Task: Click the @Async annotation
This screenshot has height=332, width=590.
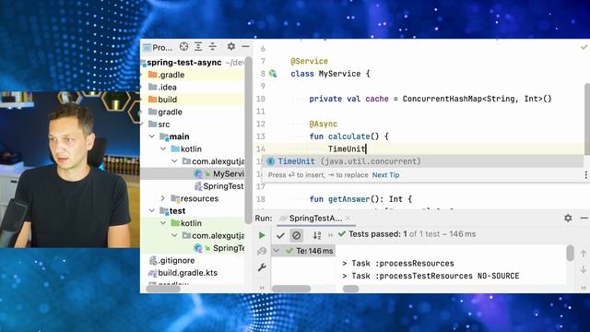Action: point(324,124)
